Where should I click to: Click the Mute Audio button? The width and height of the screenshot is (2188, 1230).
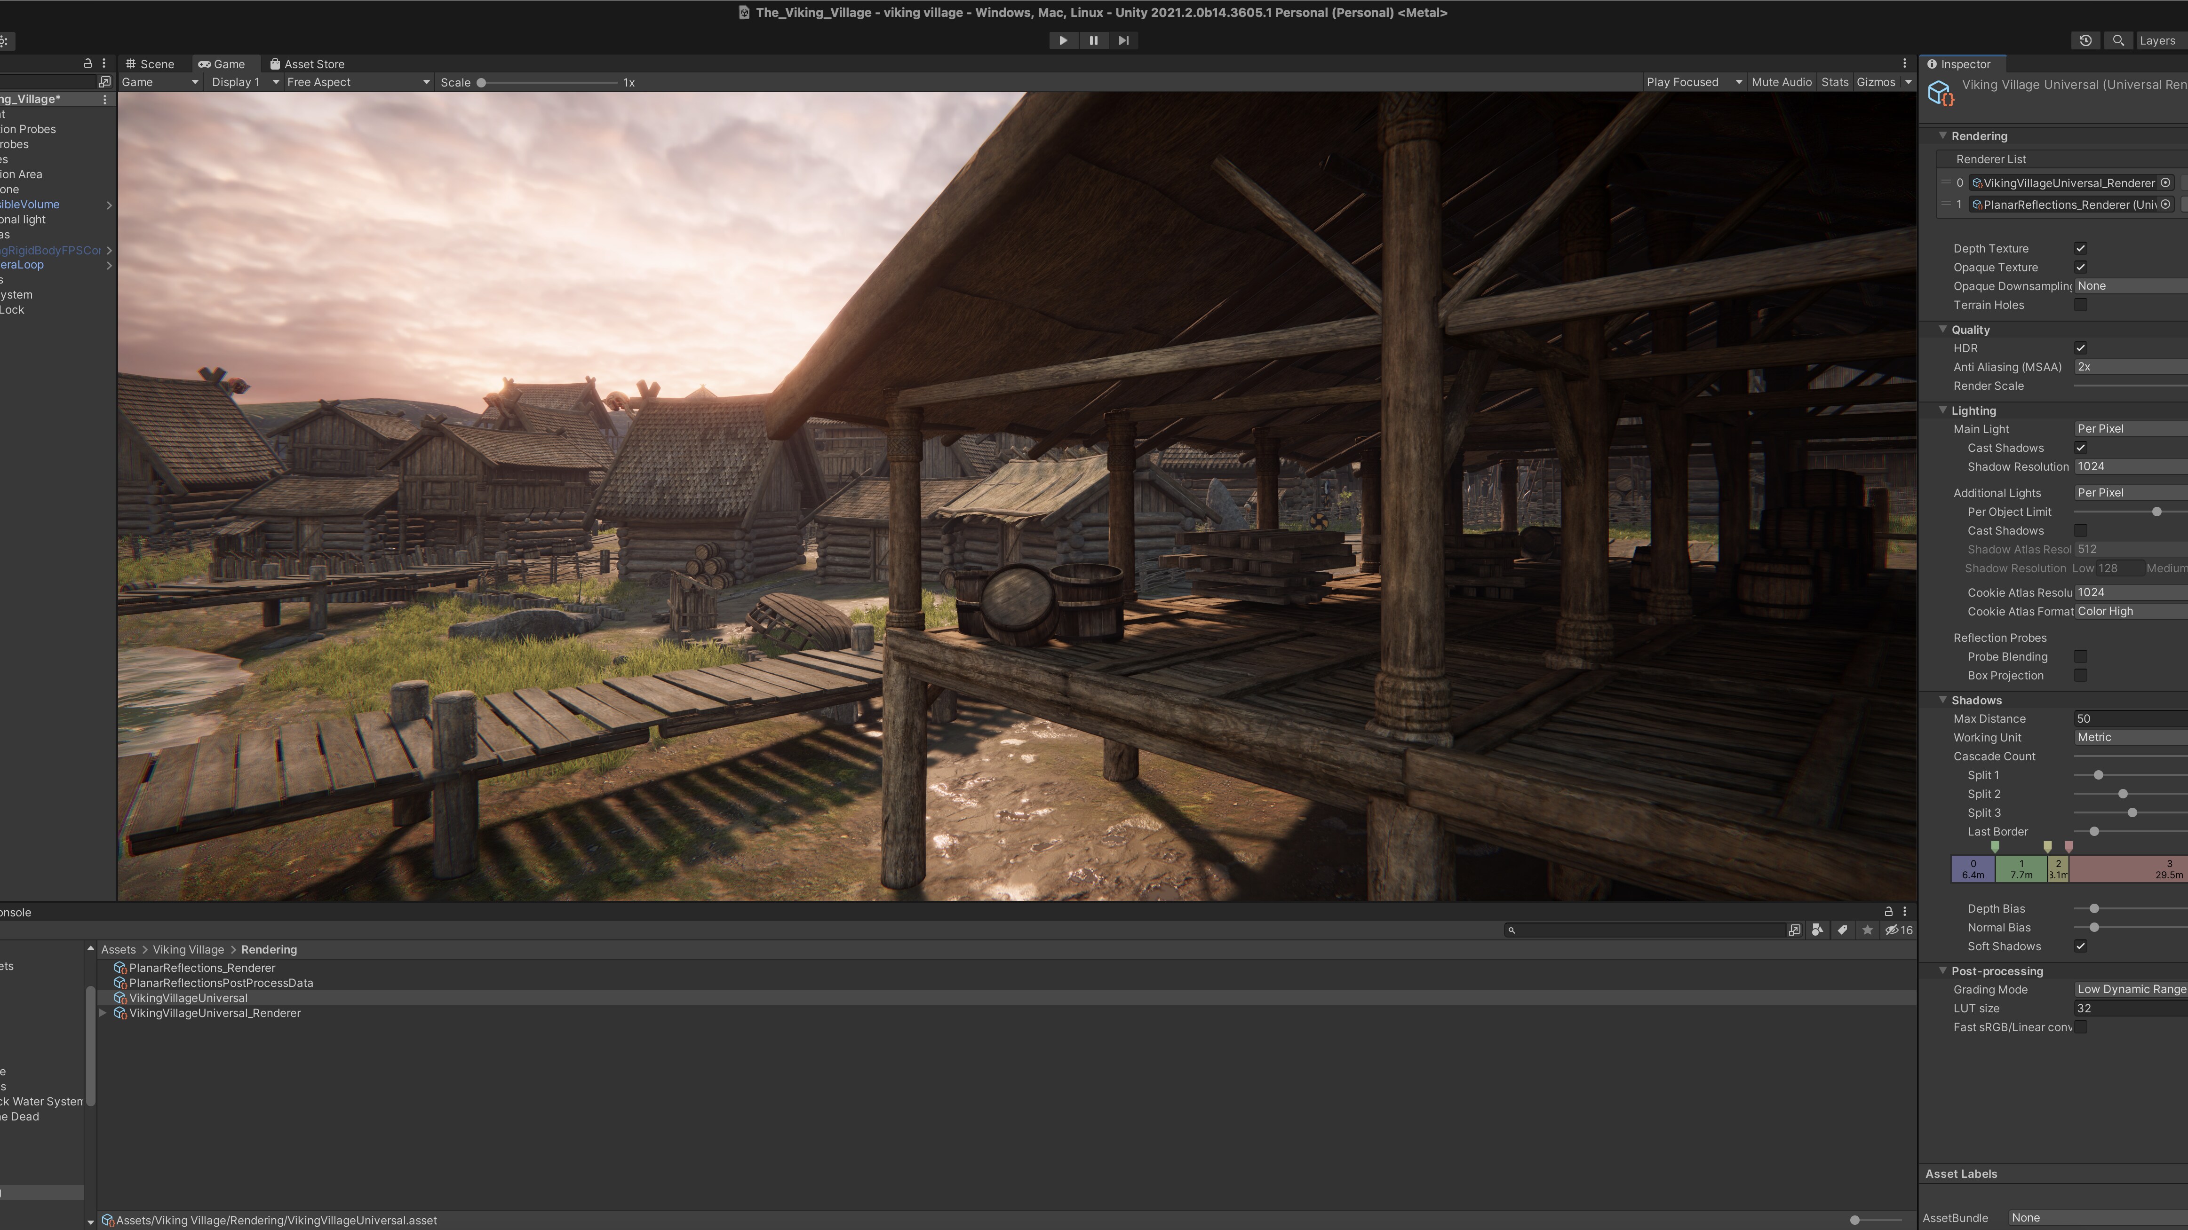pos(1781,82)
